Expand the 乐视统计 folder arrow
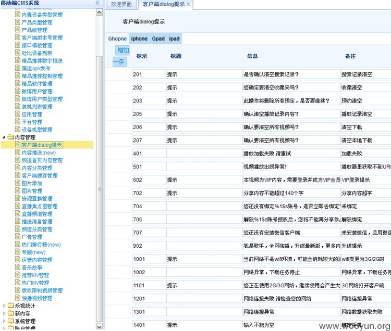This screenshot has width=391, height=331. tap(4, 305)
